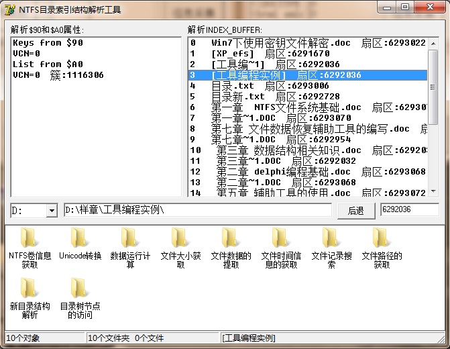Click the 后退 button
Image resolution: width=450 pixels, height=349 pixels.
click(x=356, y=211)
